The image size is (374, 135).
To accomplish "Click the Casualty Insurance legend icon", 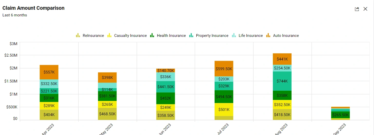I will (x=109, y=36).
